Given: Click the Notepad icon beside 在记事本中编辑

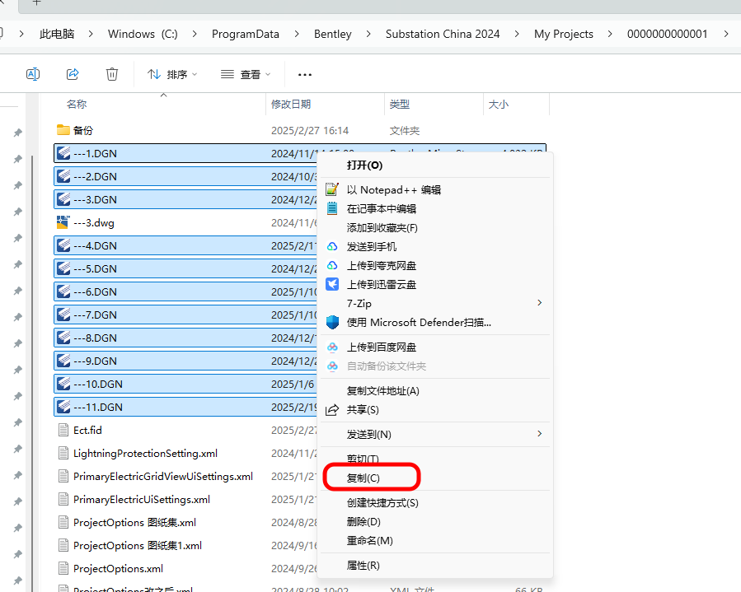Looking at the screenshot, I should 332,208.
